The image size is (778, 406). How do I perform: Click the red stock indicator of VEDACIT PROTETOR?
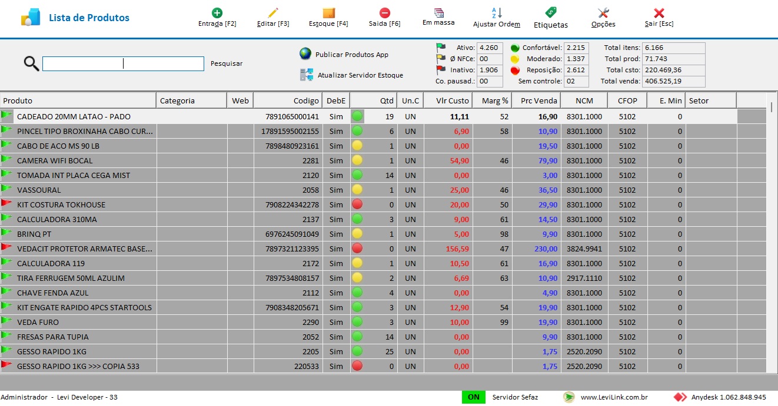point(357,249)
